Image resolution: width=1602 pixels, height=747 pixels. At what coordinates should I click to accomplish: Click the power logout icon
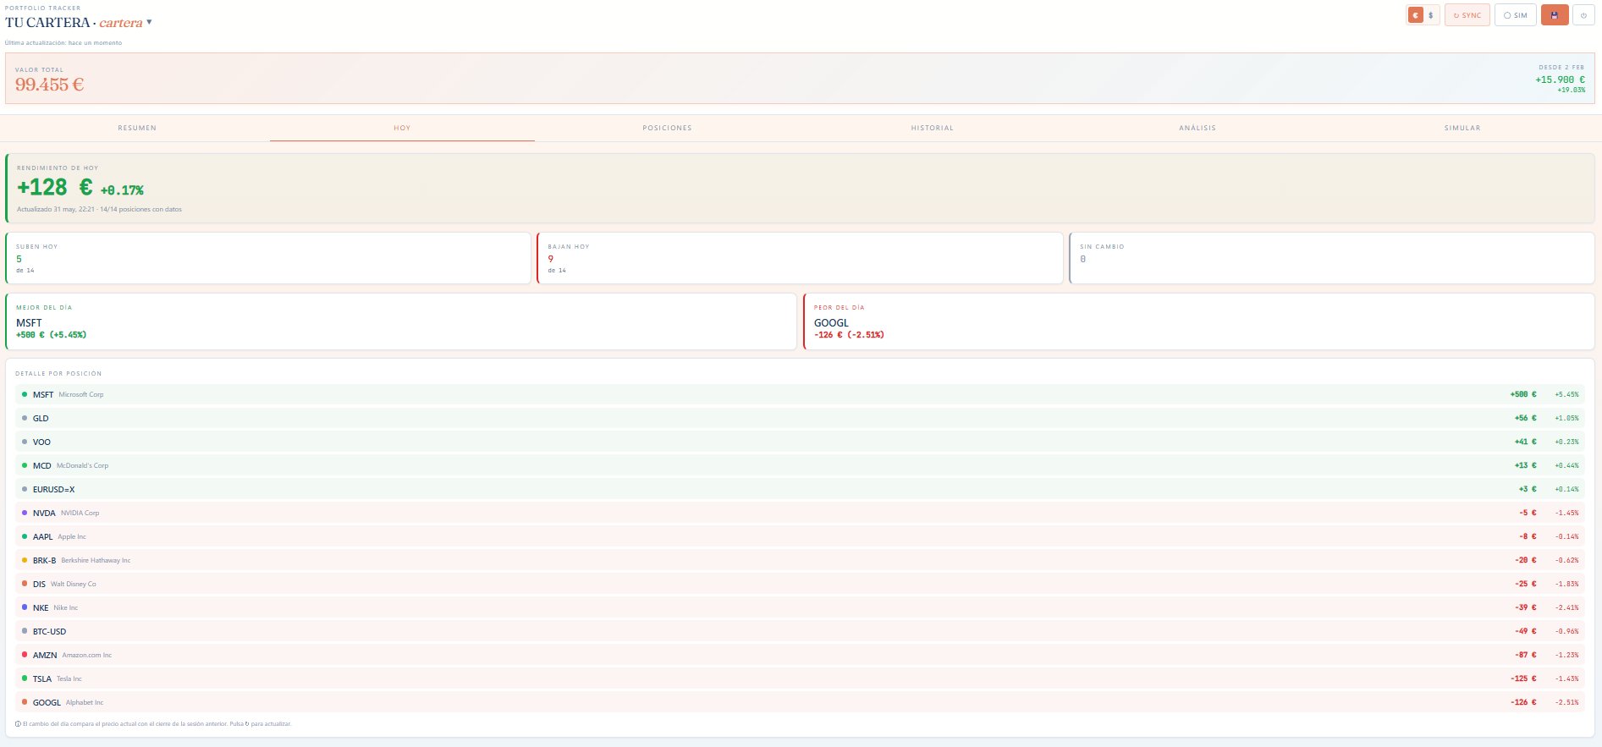coord(1583,15)
